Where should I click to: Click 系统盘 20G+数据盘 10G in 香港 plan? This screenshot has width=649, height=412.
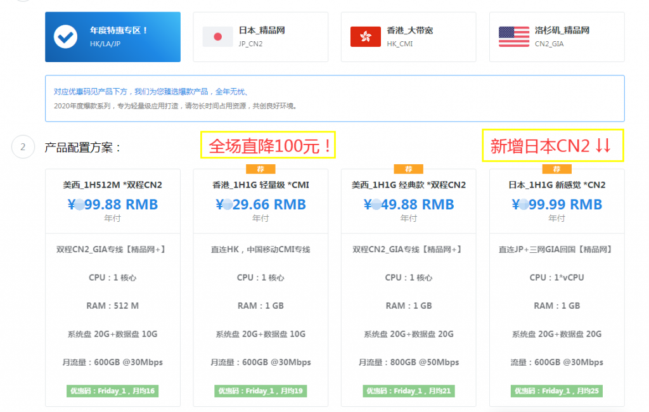tap(260, 334)
